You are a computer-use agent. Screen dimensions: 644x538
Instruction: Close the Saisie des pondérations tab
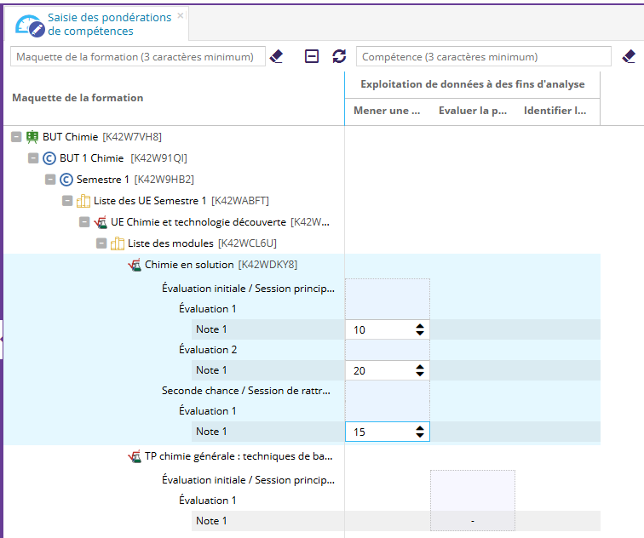(181, 16)
